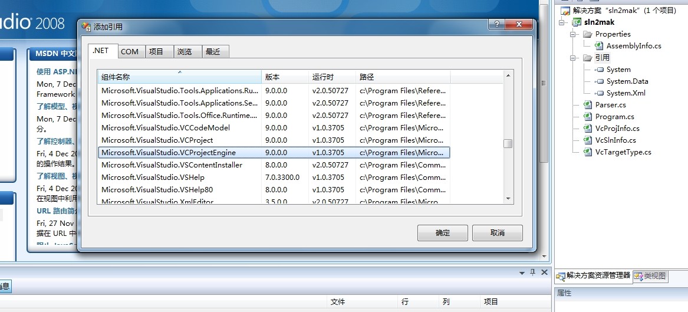Sort by the 组件名称 column header

click(179, 77)
